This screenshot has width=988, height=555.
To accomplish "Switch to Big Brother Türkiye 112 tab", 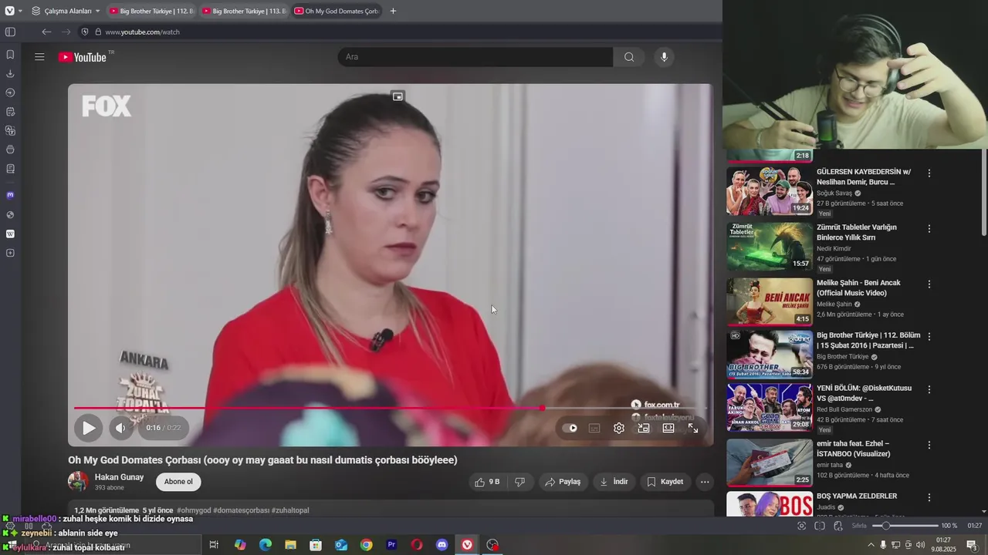I will (151, 11).
